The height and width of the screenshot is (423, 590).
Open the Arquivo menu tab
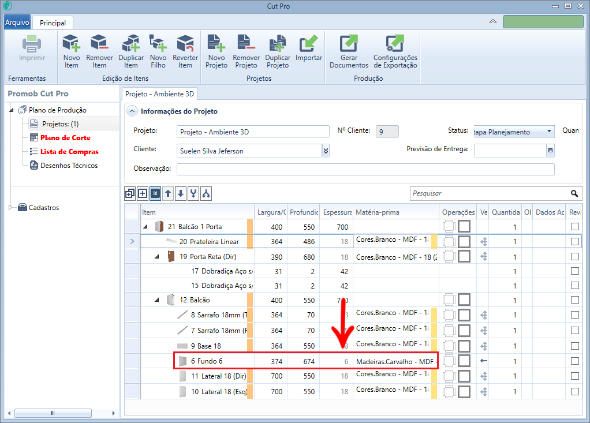pos(17,22)
